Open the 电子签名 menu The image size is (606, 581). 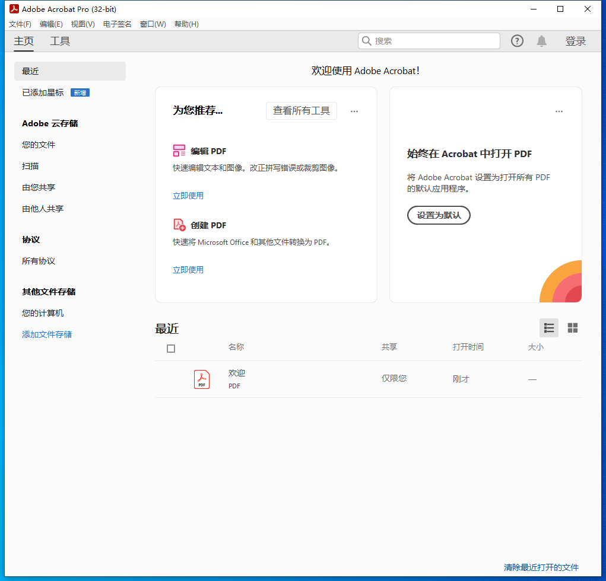coord(117,24)
